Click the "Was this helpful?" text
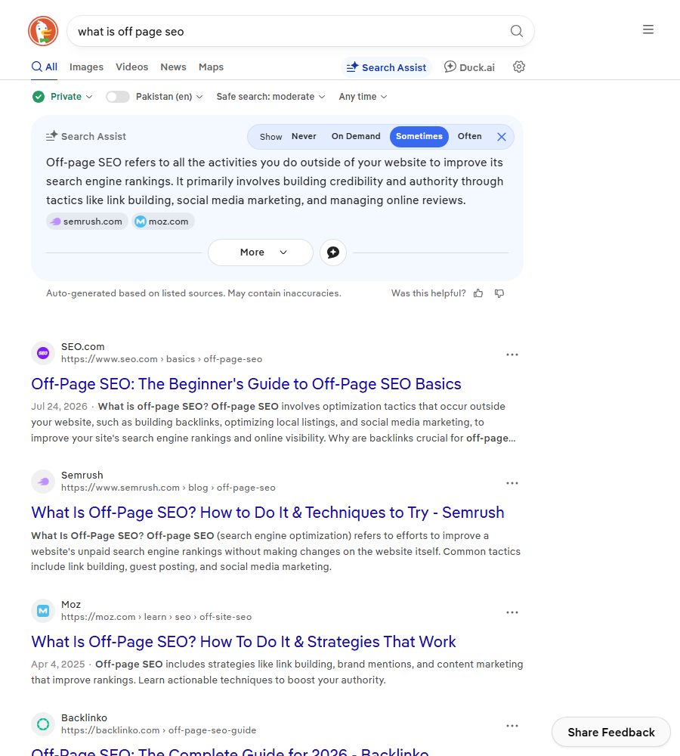Image resolution: width=680 pixels, height=756 pixels. click(428, 293)
